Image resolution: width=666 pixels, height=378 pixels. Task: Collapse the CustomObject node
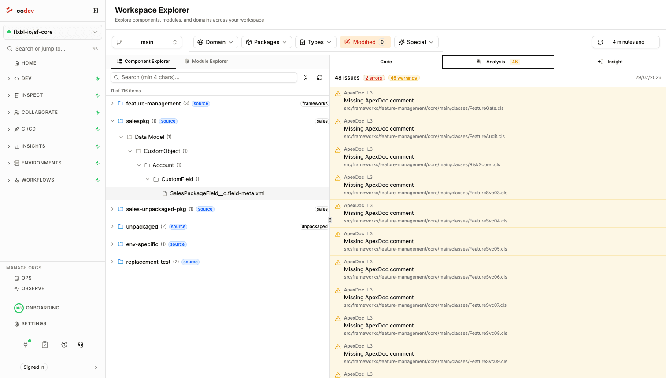pos(130,151)
